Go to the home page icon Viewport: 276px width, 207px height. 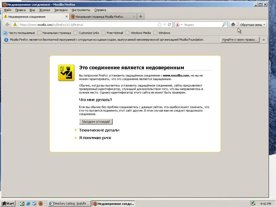pyautogui.click(x=233, y=25)
